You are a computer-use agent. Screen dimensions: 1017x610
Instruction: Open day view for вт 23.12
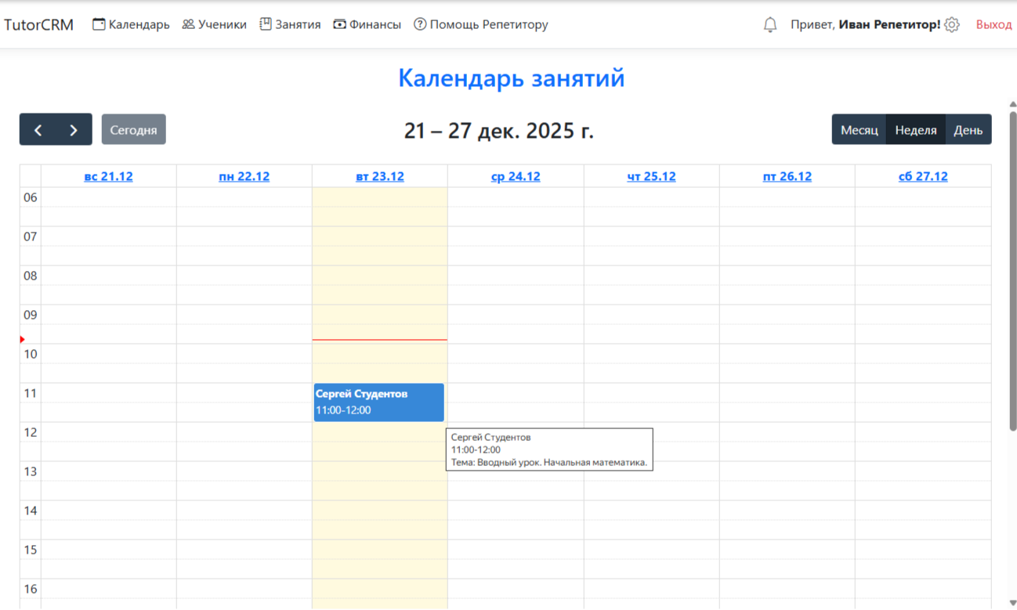tap(379, 176)
